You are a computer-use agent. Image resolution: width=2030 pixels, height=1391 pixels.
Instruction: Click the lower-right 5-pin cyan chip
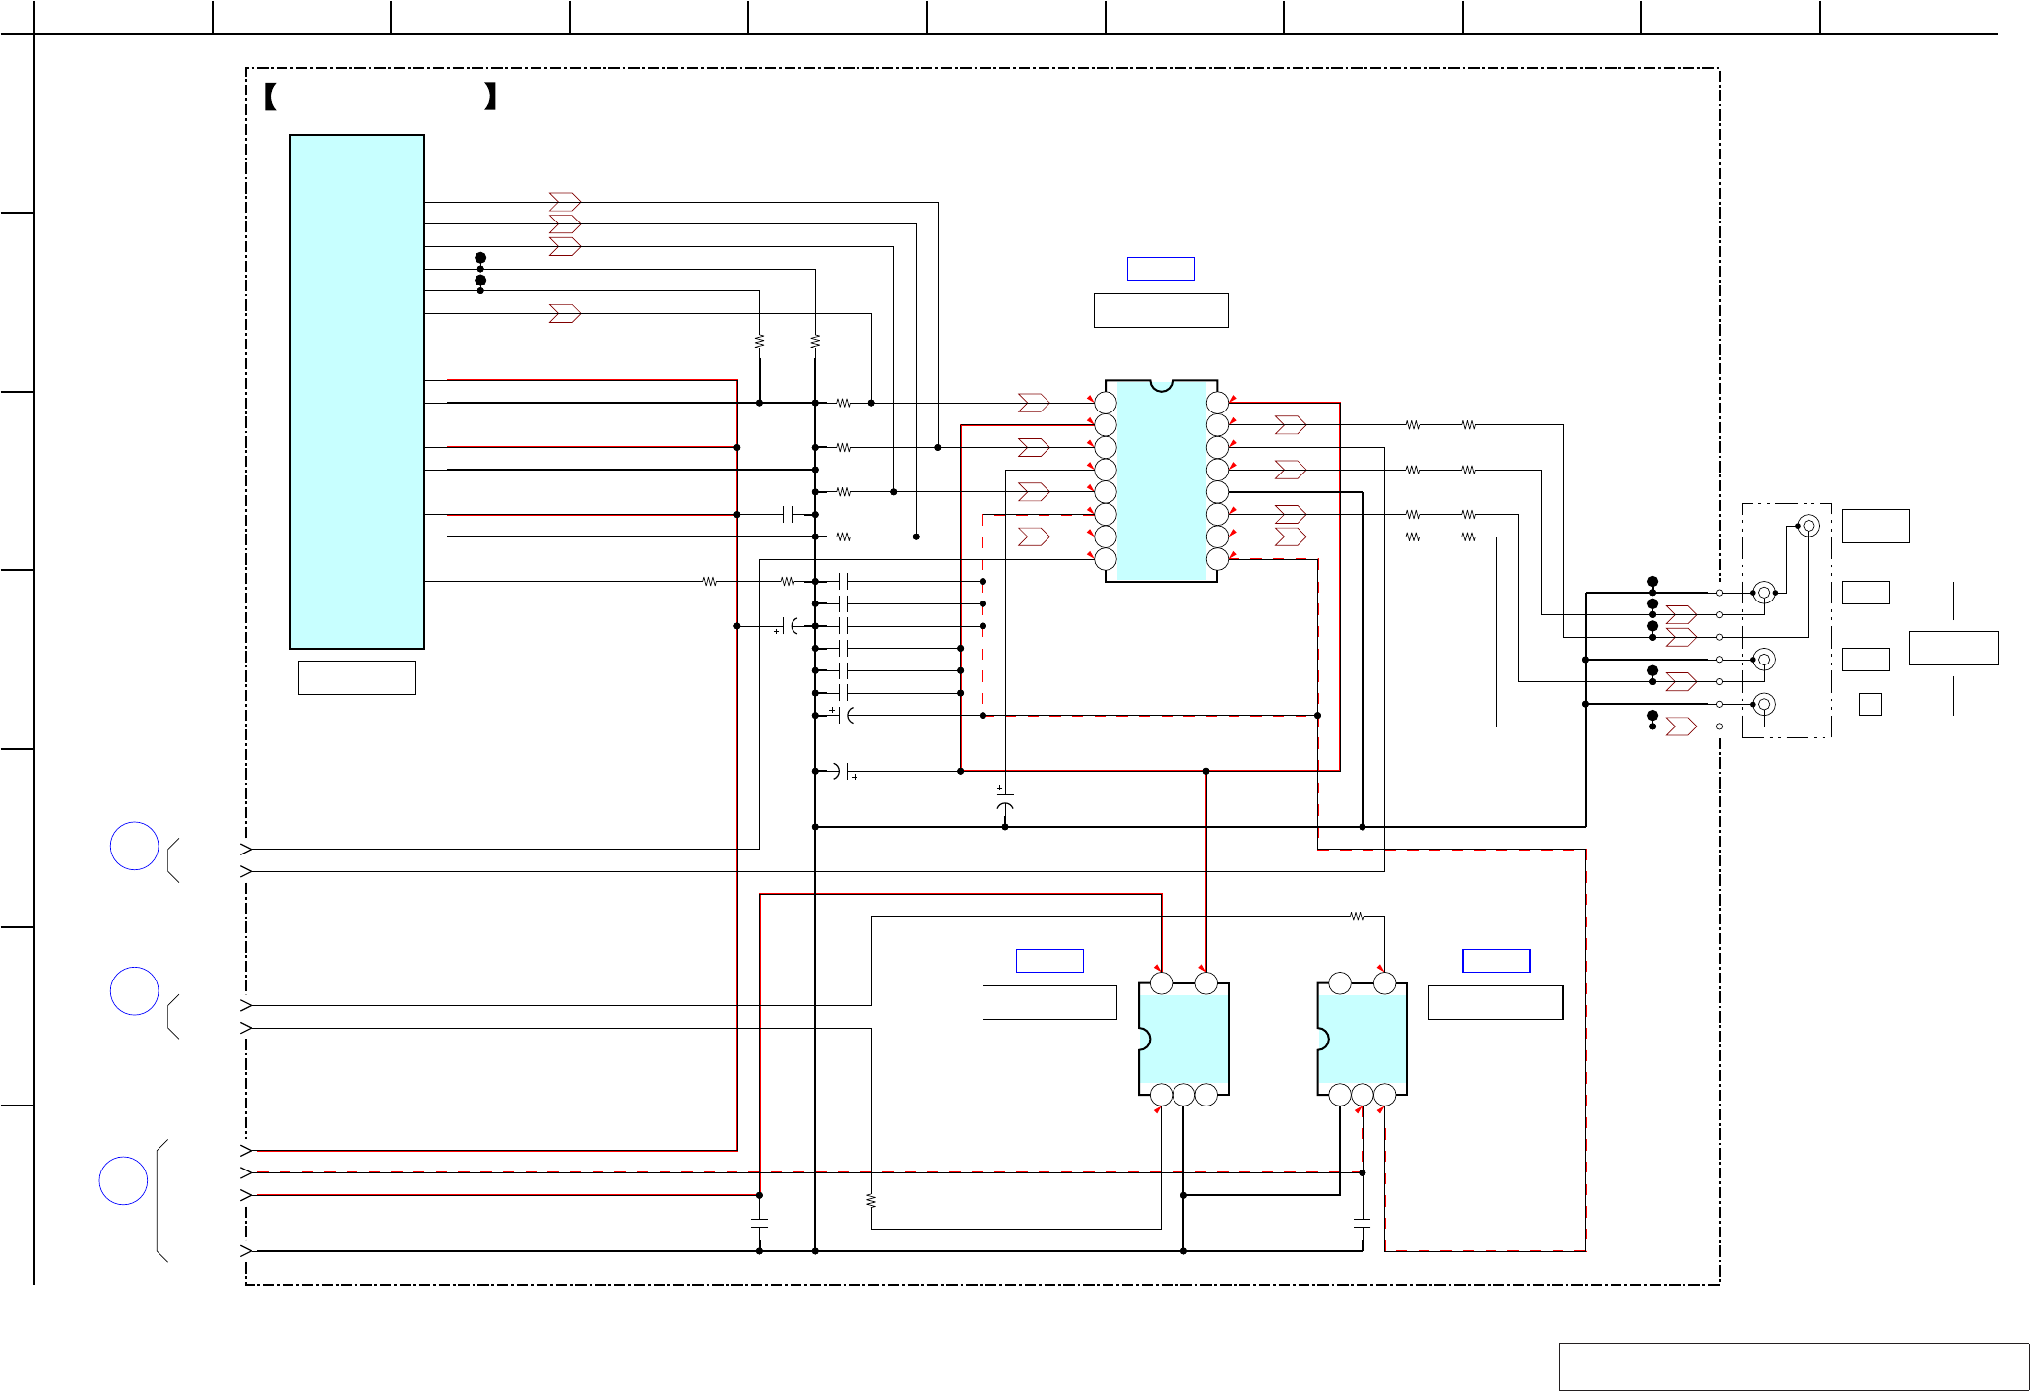coord(1363,1039)
